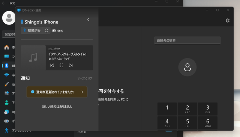The image size is (240, 137).
Task: Open Network wifi icon in Settings sidebar
Action: tap(7, 75)
